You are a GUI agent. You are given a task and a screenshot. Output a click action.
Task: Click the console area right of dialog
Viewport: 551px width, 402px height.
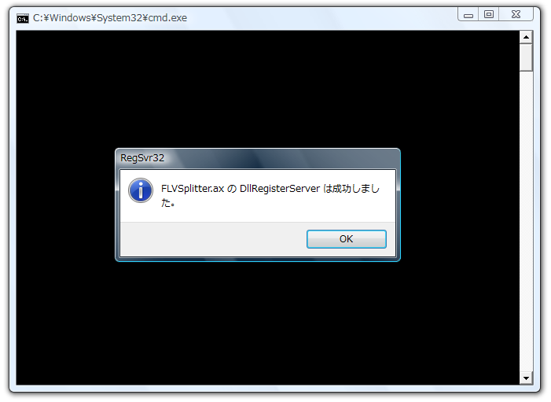point(460,205)
